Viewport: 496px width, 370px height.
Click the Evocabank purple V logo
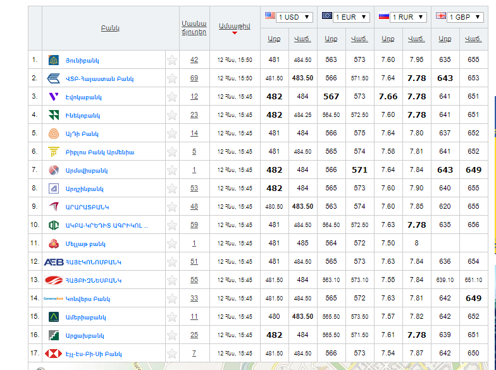[53, 96]
